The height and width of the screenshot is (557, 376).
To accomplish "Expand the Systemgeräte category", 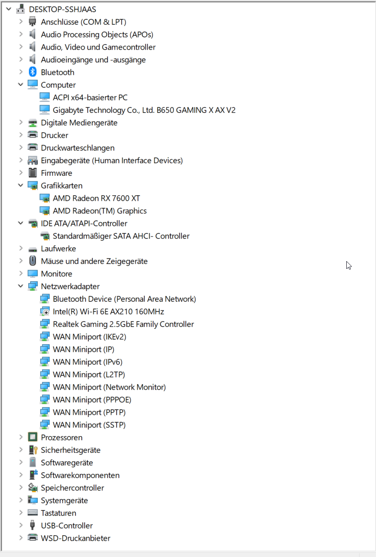I will (21, 500).
